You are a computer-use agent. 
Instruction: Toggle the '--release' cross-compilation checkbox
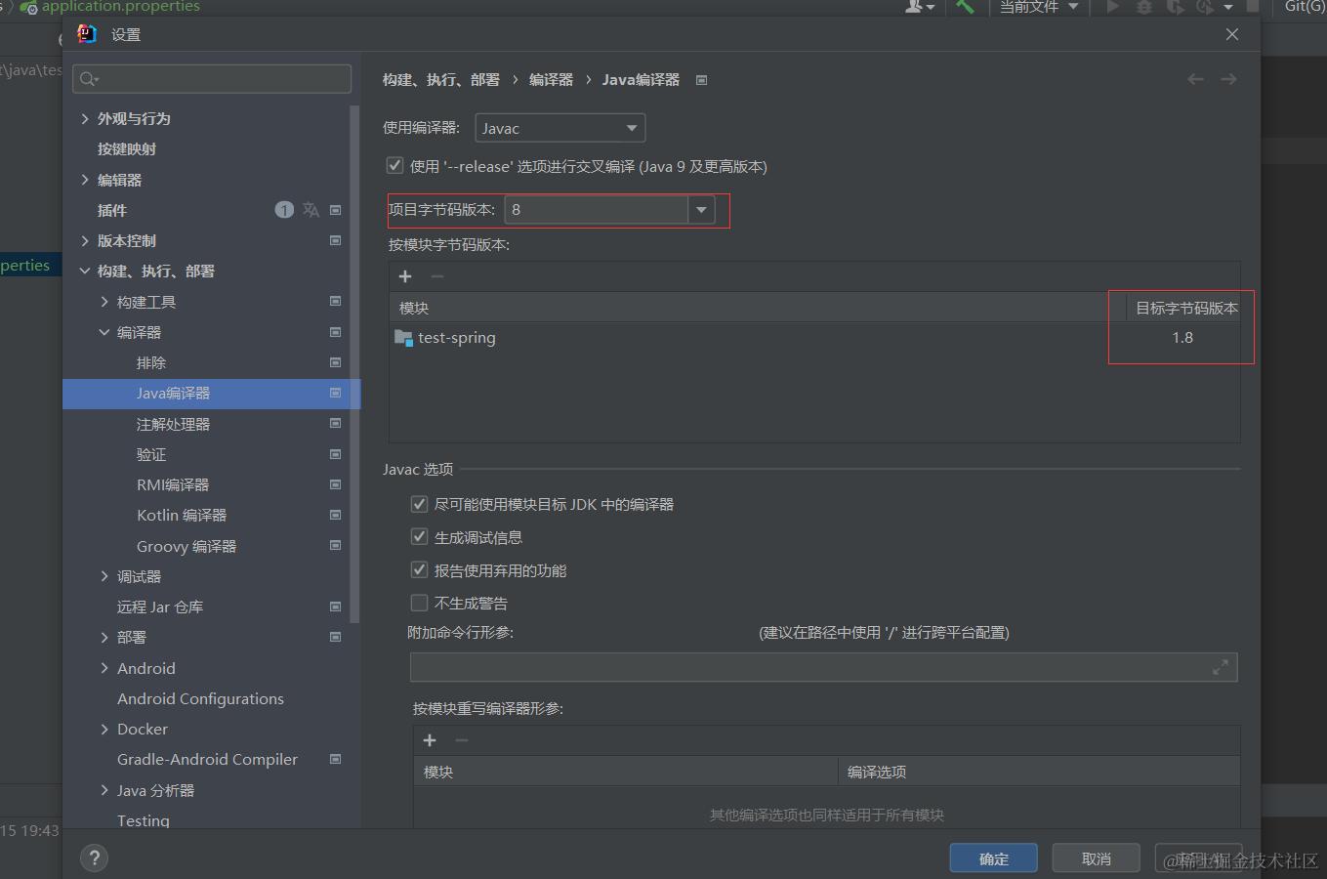point(394,166)
